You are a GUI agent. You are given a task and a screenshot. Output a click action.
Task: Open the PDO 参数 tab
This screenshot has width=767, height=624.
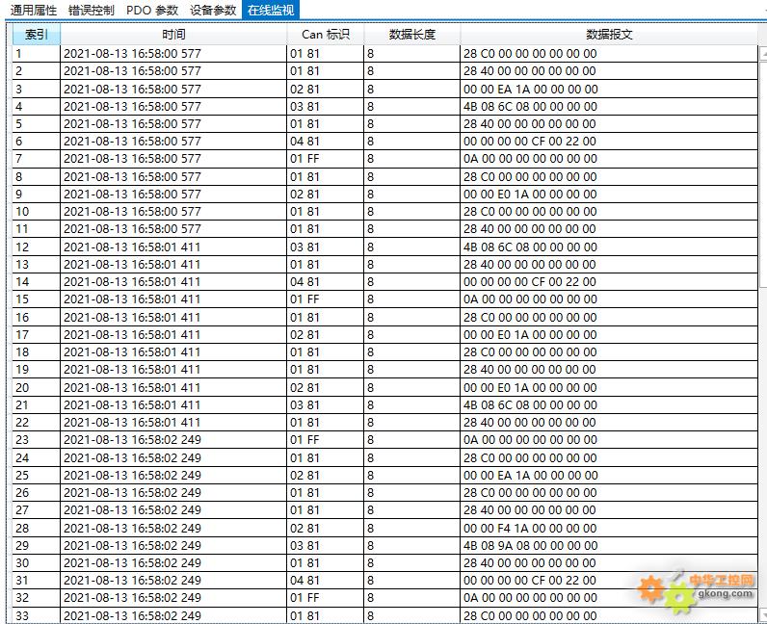click(151, 10)
